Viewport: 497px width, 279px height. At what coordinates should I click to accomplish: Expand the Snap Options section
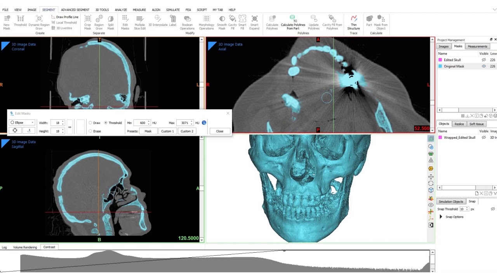point(441,217)
